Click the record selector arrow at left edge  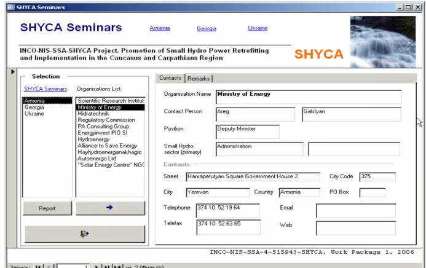[12, 72]
